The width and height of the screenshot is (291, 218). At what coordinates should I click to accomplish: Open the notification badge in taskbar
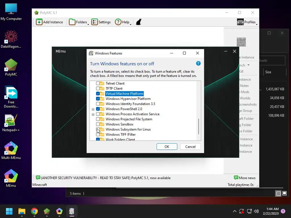[283, 211]
